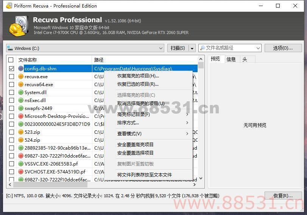Check the VSSVC.EXE-206E55B3.pf checkbox

(12, 164)
